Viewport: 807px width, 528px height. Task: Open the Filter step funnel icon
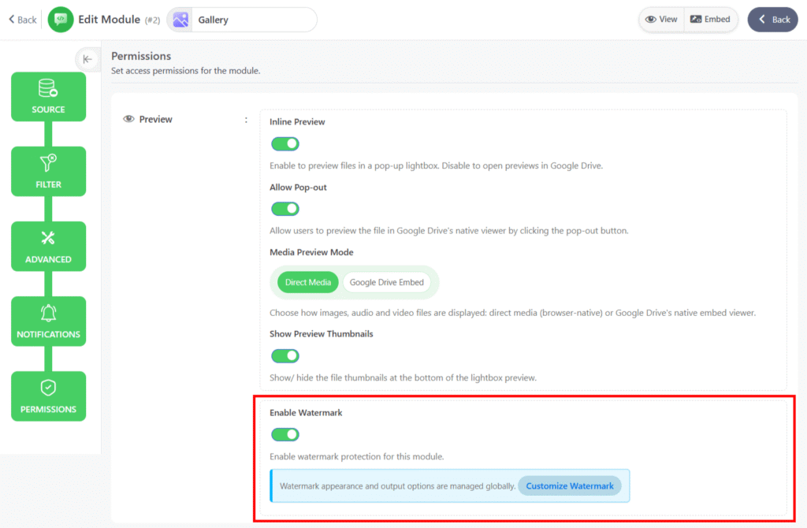[x=48, y=162]
